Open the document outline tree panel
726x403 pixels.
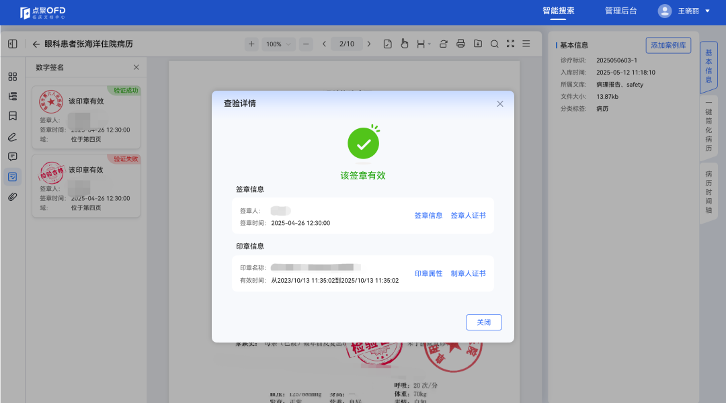click(13, 97)
